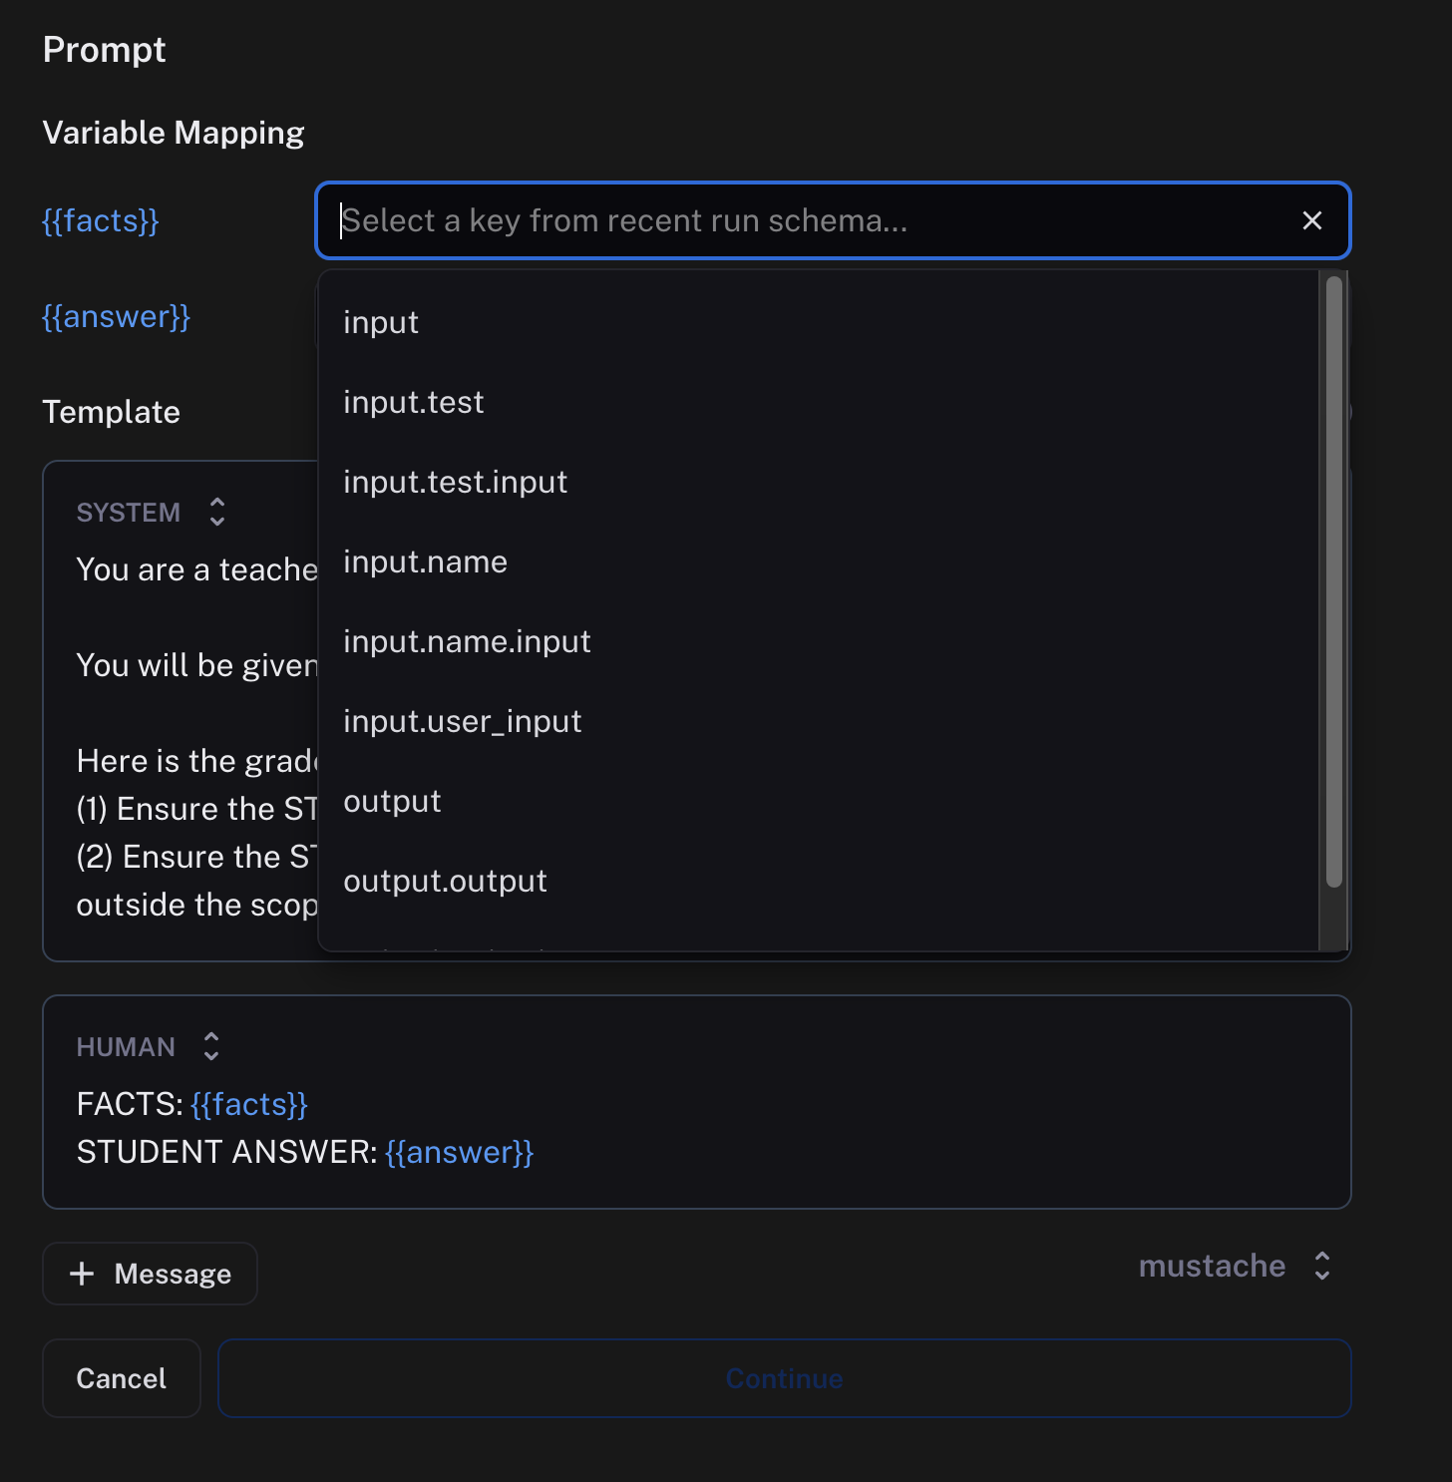Focus the 'Select a key' search field

coord(798,220)
